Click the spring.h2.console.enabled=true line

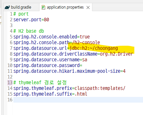[x=52, y=37]
